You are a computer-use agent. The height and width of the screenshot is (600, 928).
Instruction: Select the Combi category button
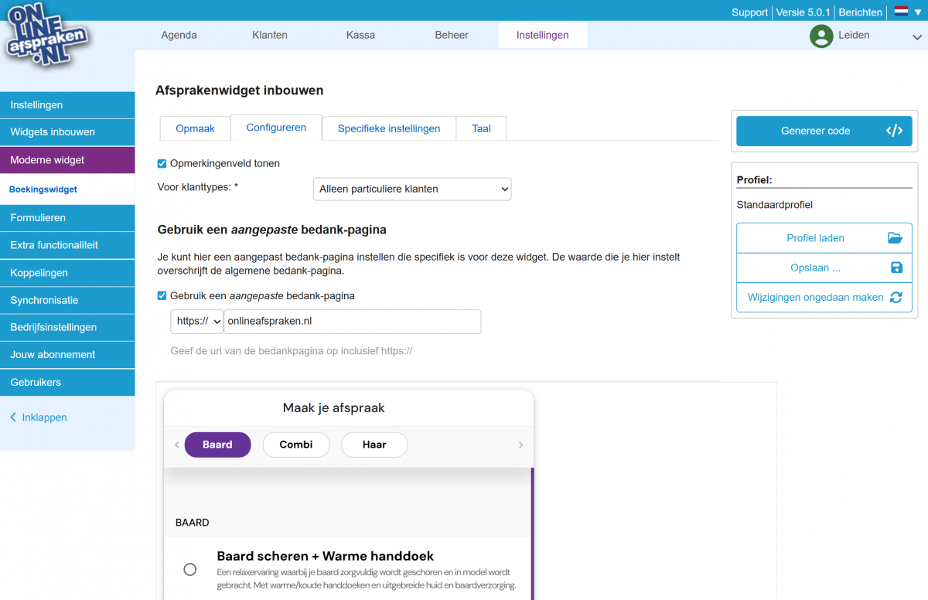click(296, 445)
